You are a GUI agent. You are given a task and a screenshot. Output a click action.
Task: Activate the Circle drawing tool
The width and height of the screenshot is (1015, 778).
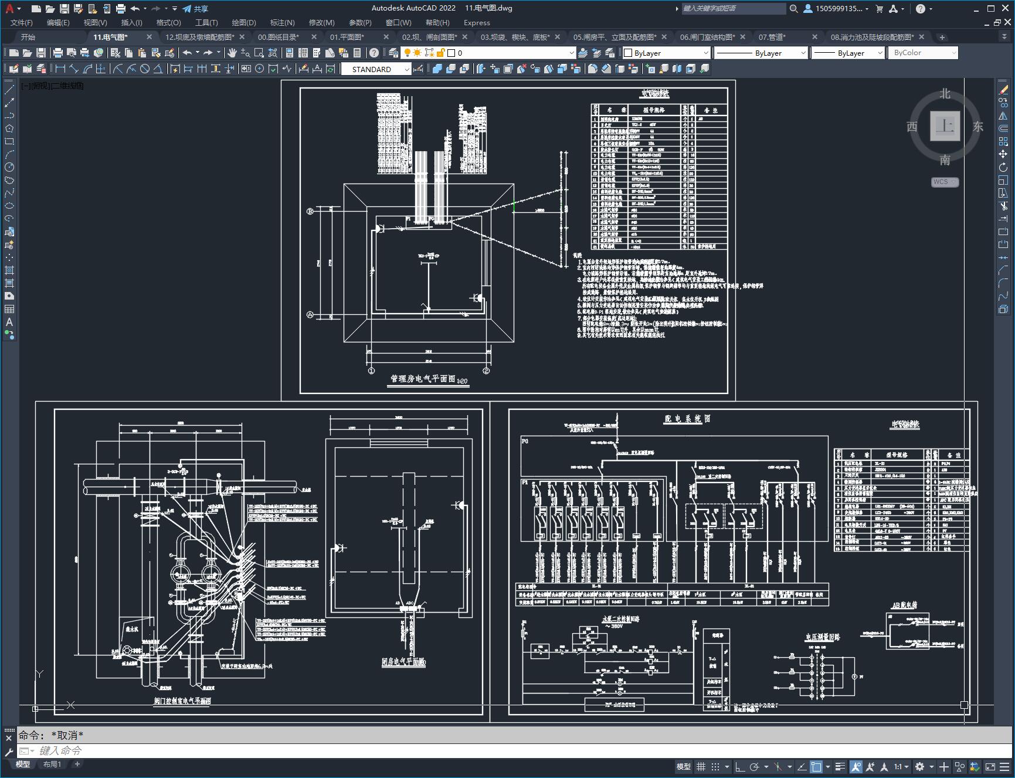point(9,167)
